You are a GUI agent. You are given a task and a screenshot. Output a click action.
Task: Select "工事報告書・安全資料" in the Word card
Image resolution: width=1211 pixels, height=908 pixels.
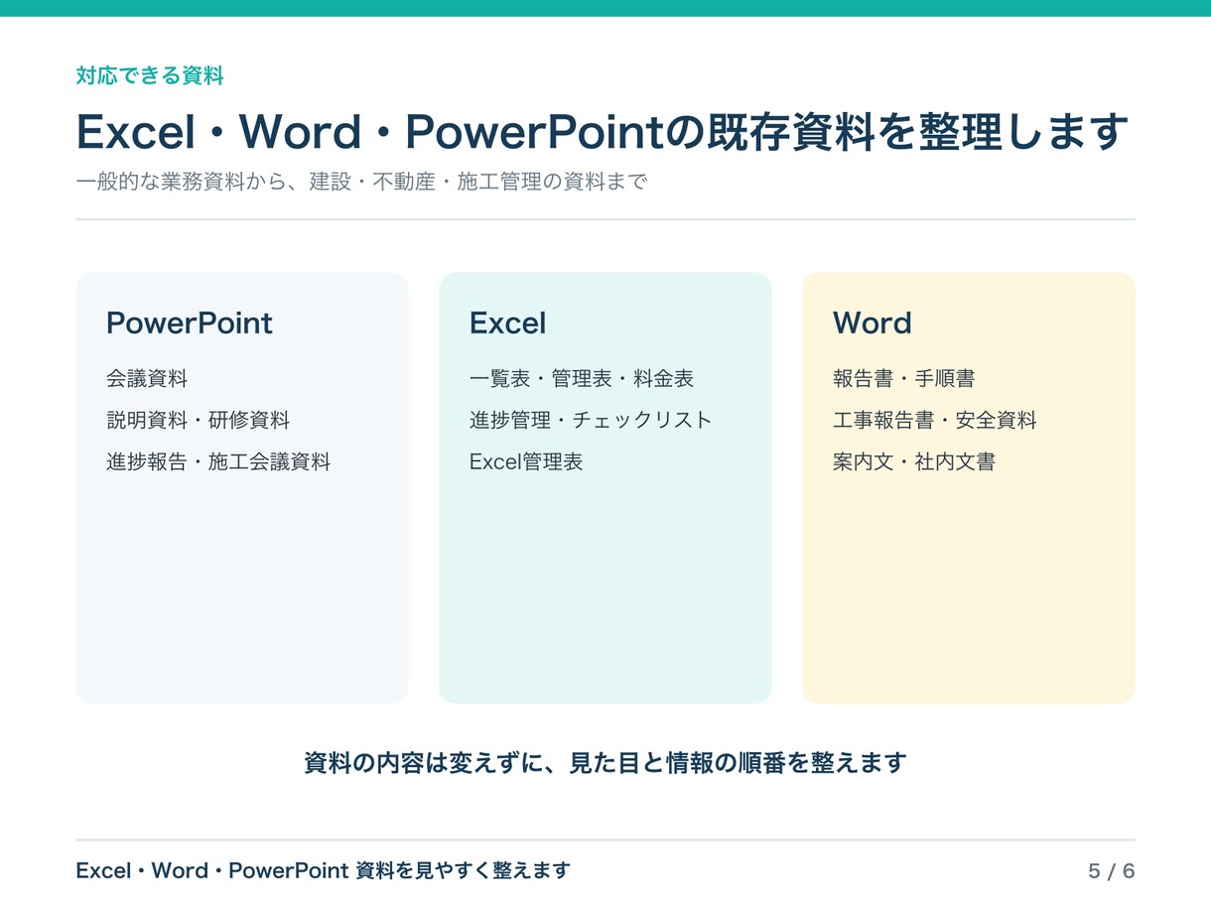pos(935,420)
